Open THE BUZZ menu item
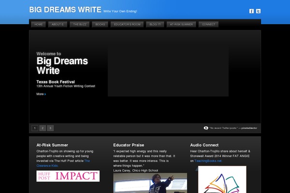Image resolution: width=290 pixels, height=193 pixels. point(80,25)
